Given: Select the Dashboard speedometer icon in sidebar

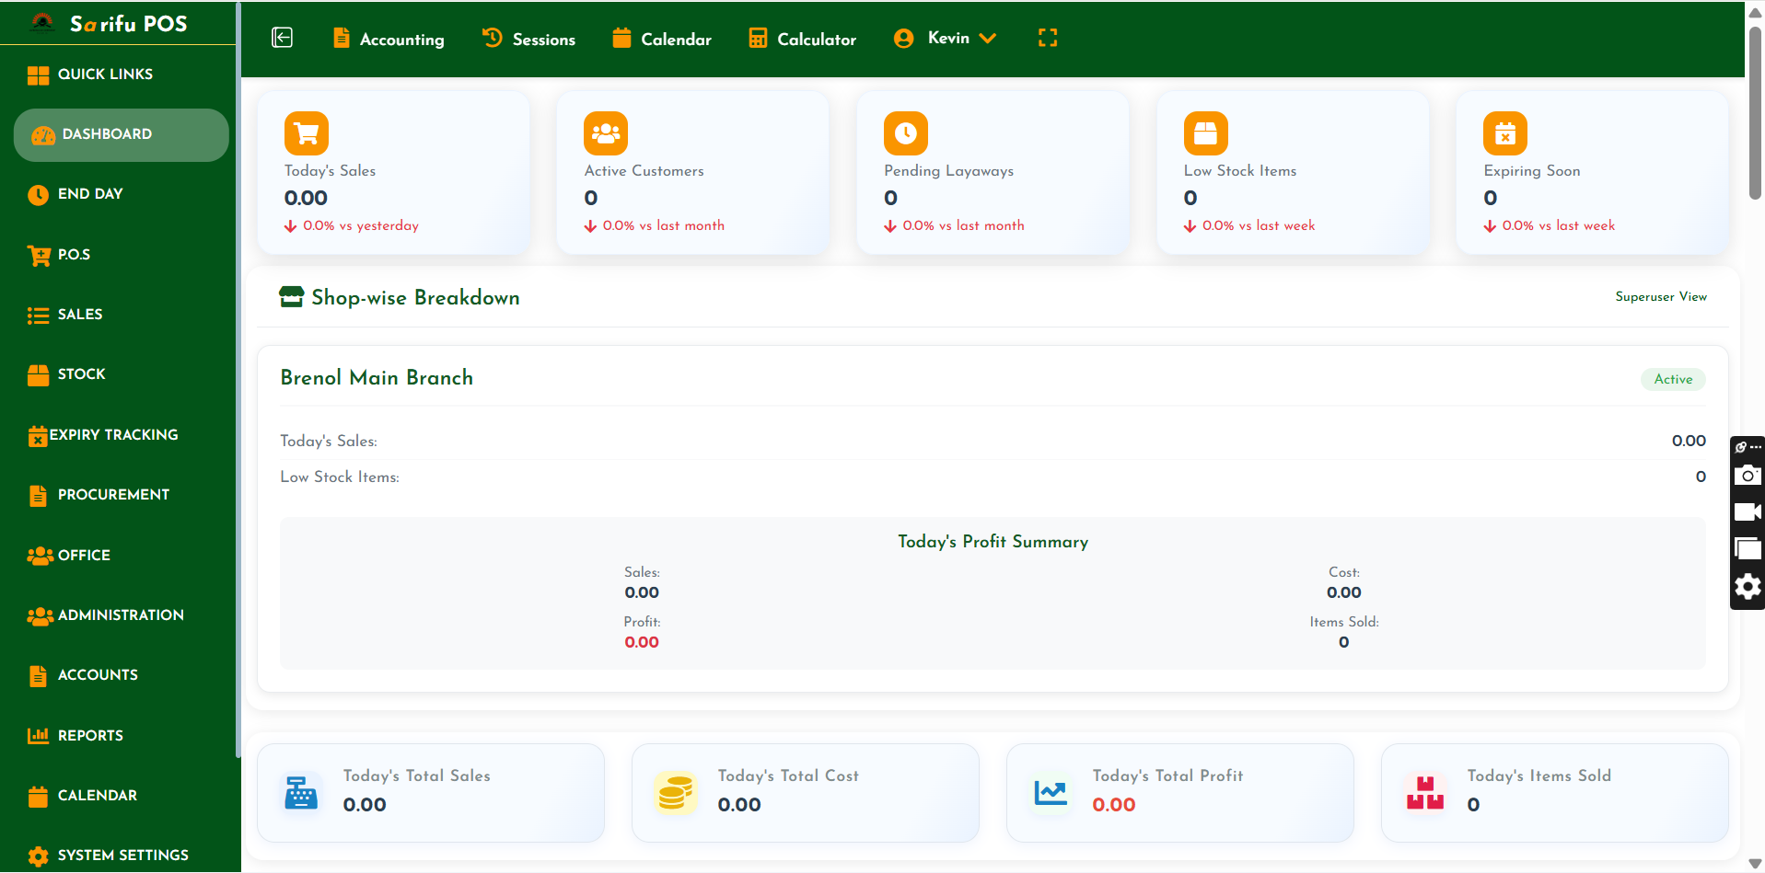Looking at the screenshot, I should pos(41,134).
